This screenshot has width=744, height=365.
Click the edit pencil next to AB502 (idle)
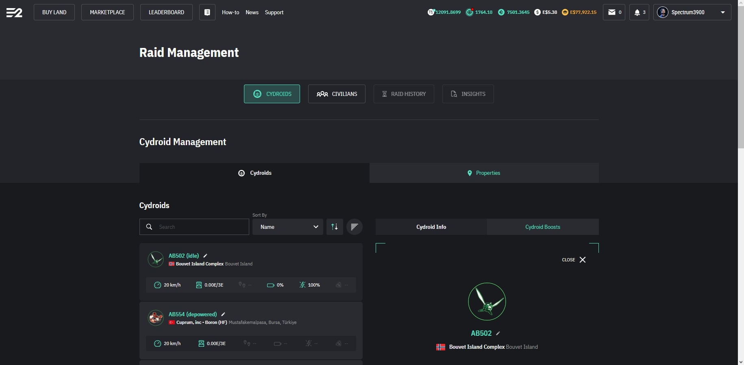pos(205,256)
